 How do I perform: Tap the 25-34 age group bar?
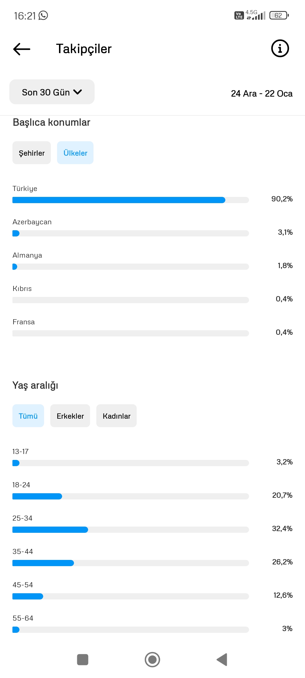pos(131,530)
